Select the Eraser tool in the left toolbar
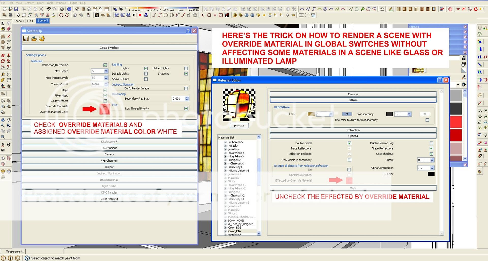The width and height of the screenshot is (488, 261). [x=9, y=29]
